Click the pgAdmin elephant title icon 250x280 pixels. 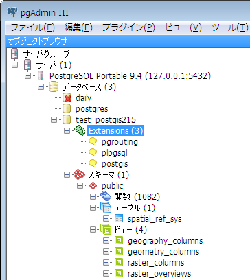12,12
